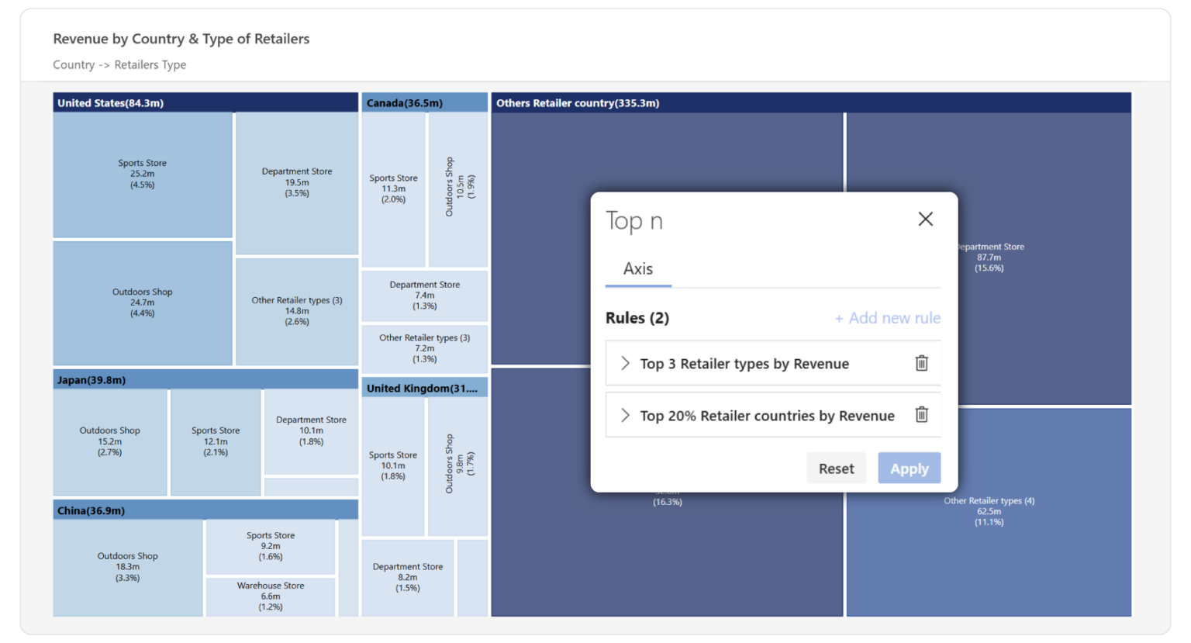The image size is (1191, 643).
Task: Switch to the Axis tab
Action: click(637, 268)
